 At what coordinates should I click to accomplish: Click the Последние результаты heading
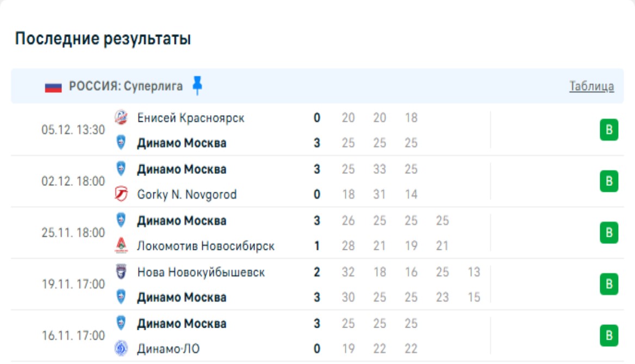[103, 39]
